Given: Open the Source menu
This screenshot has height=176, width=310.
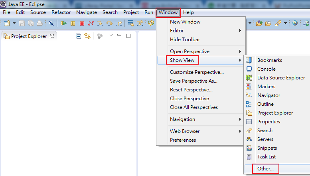Looking at the screenshot, I should [38, 12].
